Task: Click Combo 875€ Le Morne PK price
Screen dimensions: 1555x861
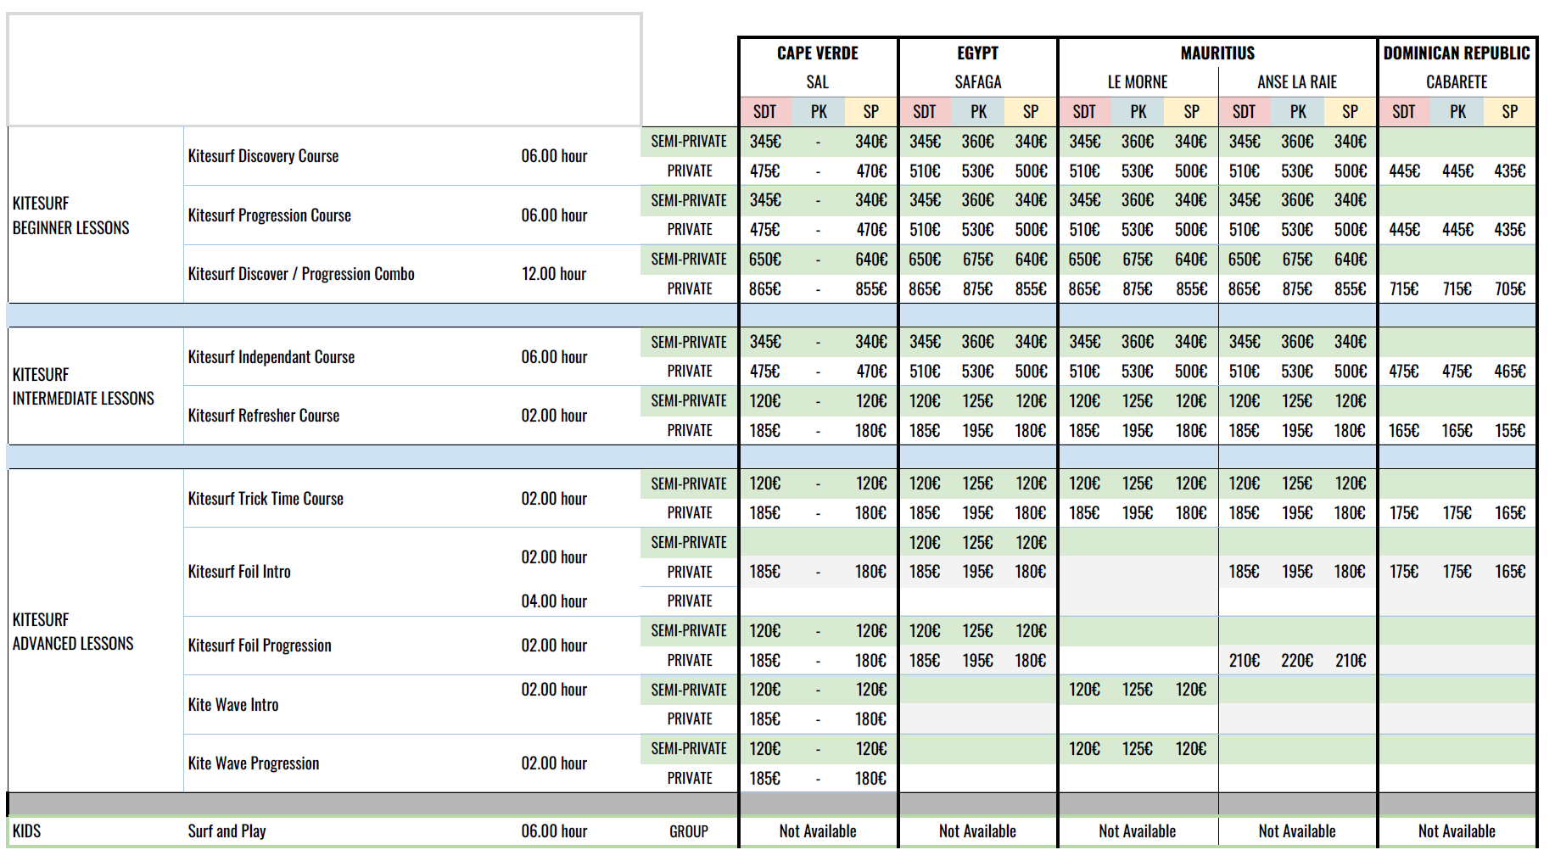Action: pos(1138,289)
